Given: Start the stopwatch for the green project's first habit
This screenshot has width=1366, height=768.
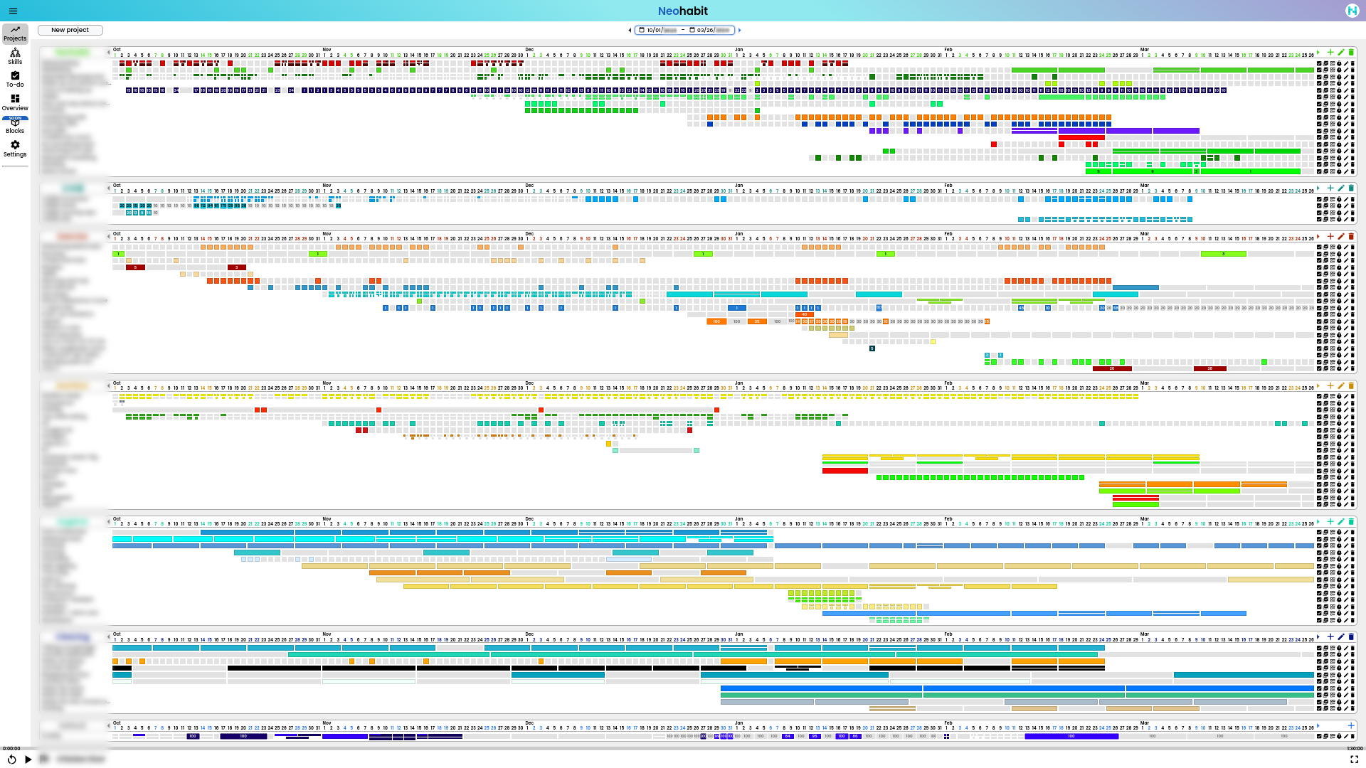Looking at the screenshot, I should 1339,63.
